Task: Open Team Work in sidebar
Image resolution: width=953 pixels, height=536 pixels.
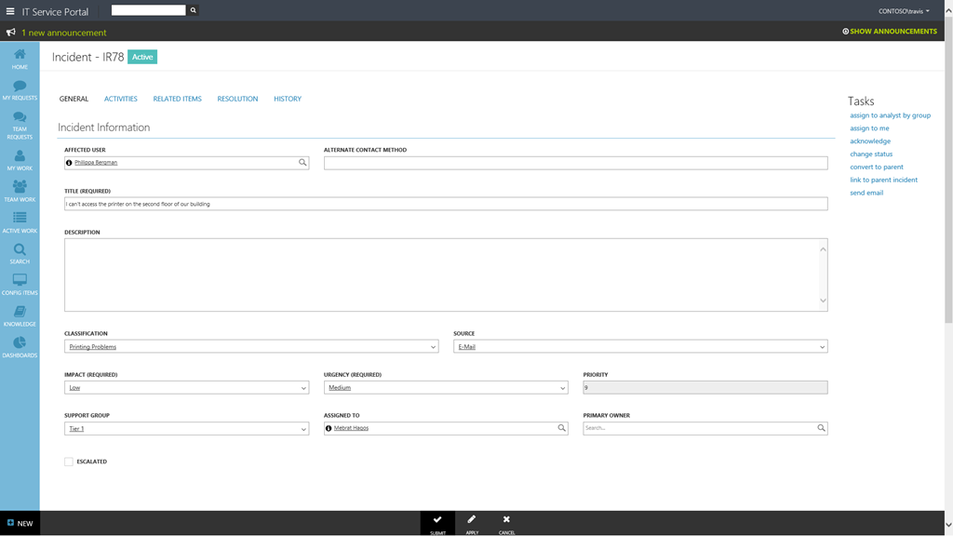Action: click(20, 192)
